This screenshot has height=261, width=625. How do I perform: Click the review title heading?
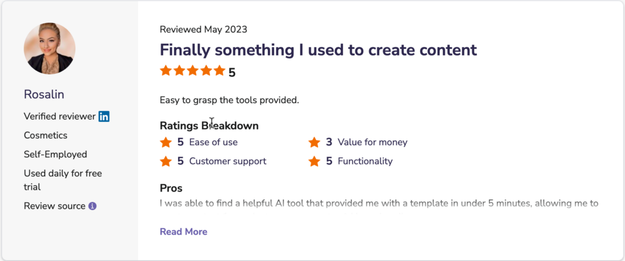[318, 50]
